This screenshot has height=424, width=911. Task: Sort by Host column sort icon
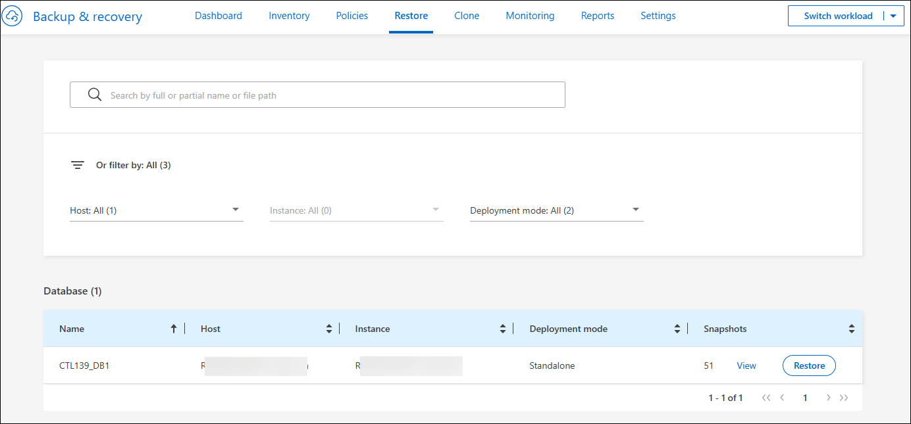[x=329, y=329]
